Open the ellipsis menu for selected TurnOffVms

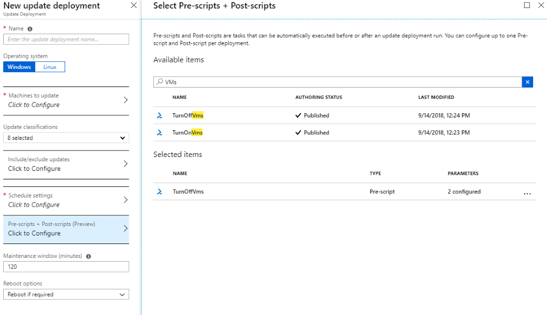click(x=527, y=193)
